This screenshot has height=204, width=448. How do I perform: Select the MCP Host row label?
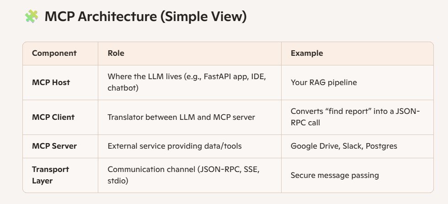click(51, 82)
